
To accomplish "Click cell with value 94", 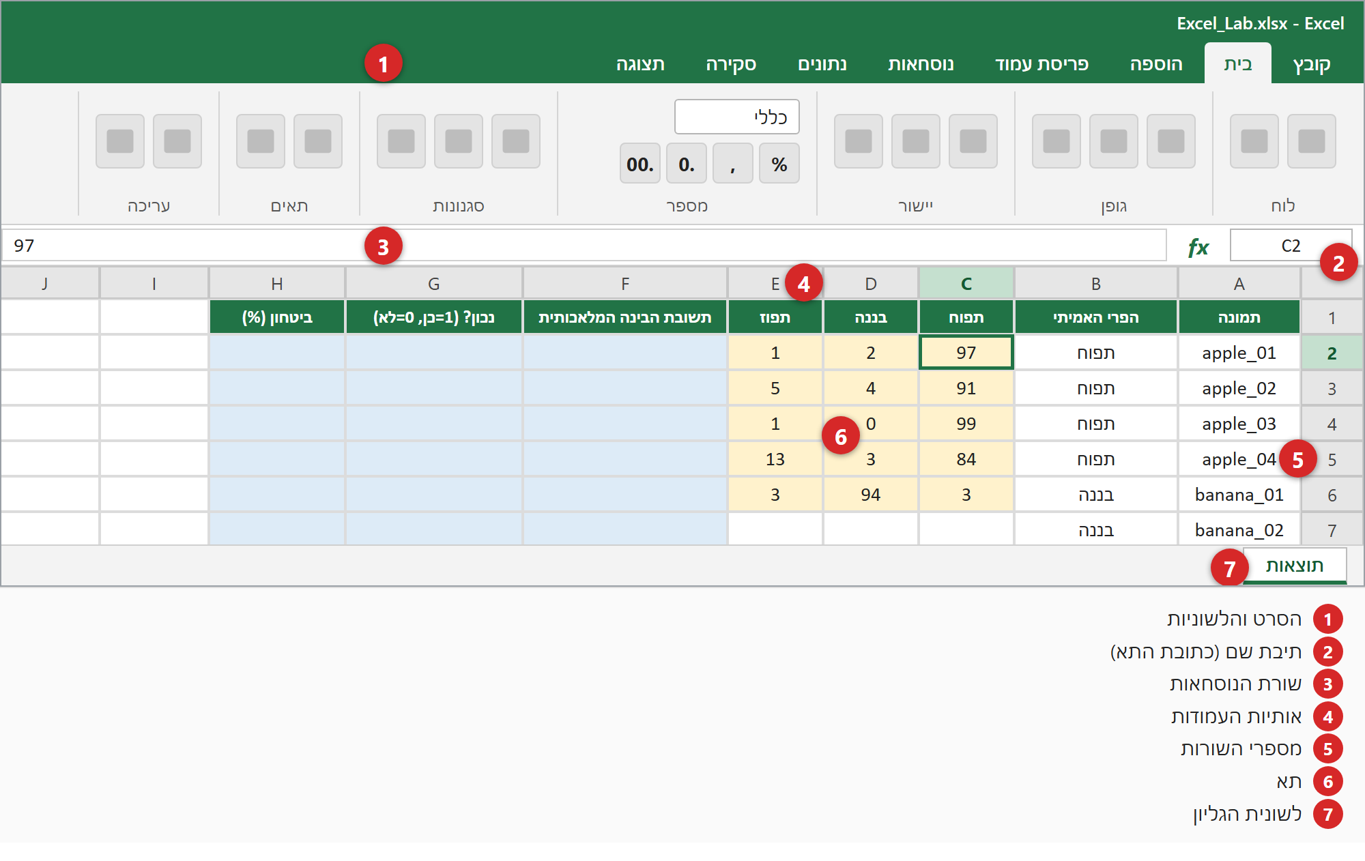I will pyautogui.click(x=871, y=495).
